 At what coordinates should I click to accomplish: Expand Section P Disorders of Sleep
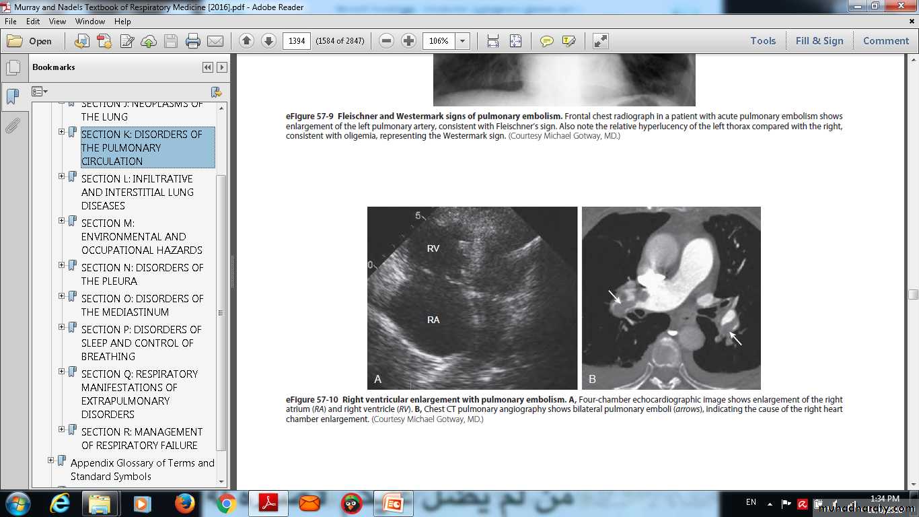[x=62, y=327]
